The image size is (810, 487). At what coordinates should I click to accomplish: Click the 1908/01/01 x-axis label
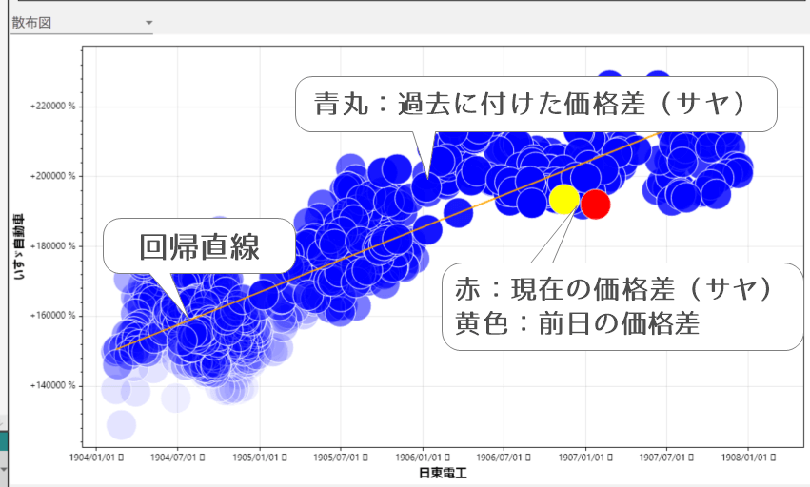[x=748, y=458]
